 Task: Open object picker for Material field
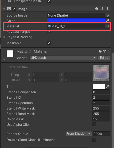(x=107, y=26)
